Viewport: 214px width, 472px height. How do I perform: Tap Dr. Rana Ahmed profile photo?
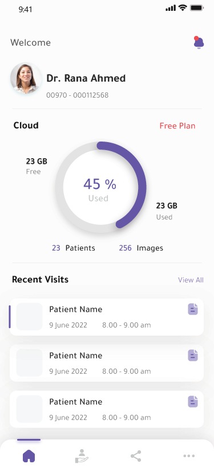tap(26, 78)
